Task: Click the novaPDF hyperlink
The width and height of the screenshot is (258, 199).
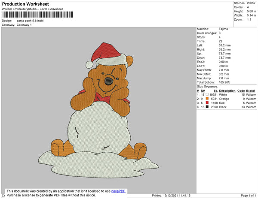Action: point(118,191)
